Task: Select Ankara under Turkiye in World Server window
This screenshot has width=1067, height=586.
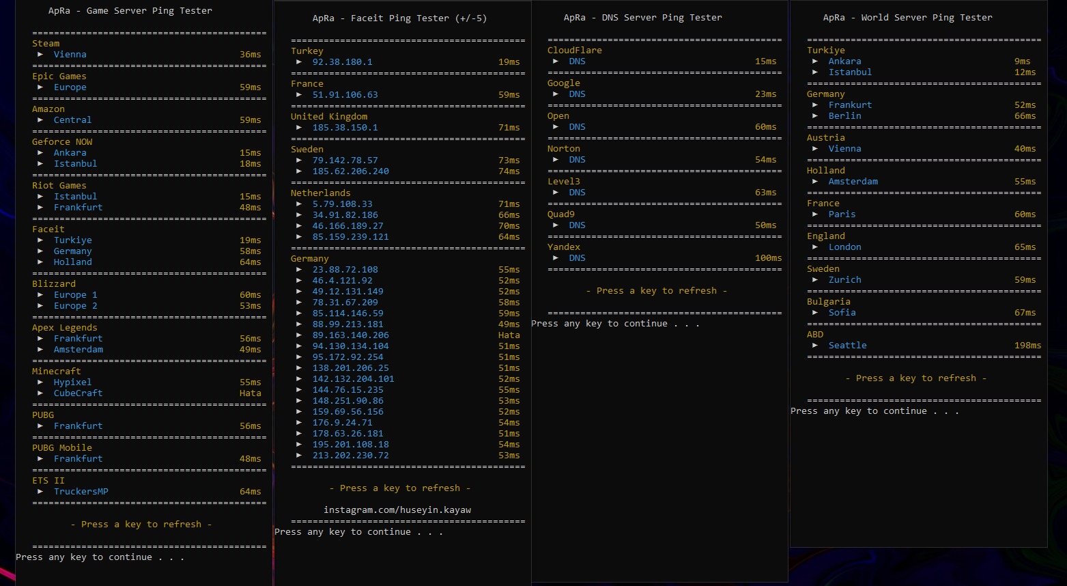Action: (x=845, y=61)
